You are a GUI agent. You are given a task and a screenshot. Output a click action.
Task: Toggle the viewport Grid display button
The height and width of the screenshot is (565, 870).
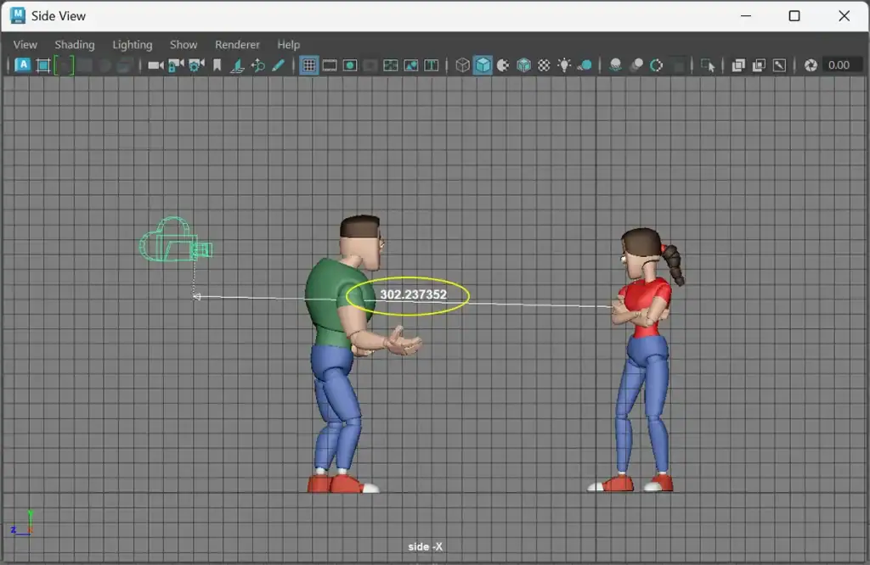[308, 65]
